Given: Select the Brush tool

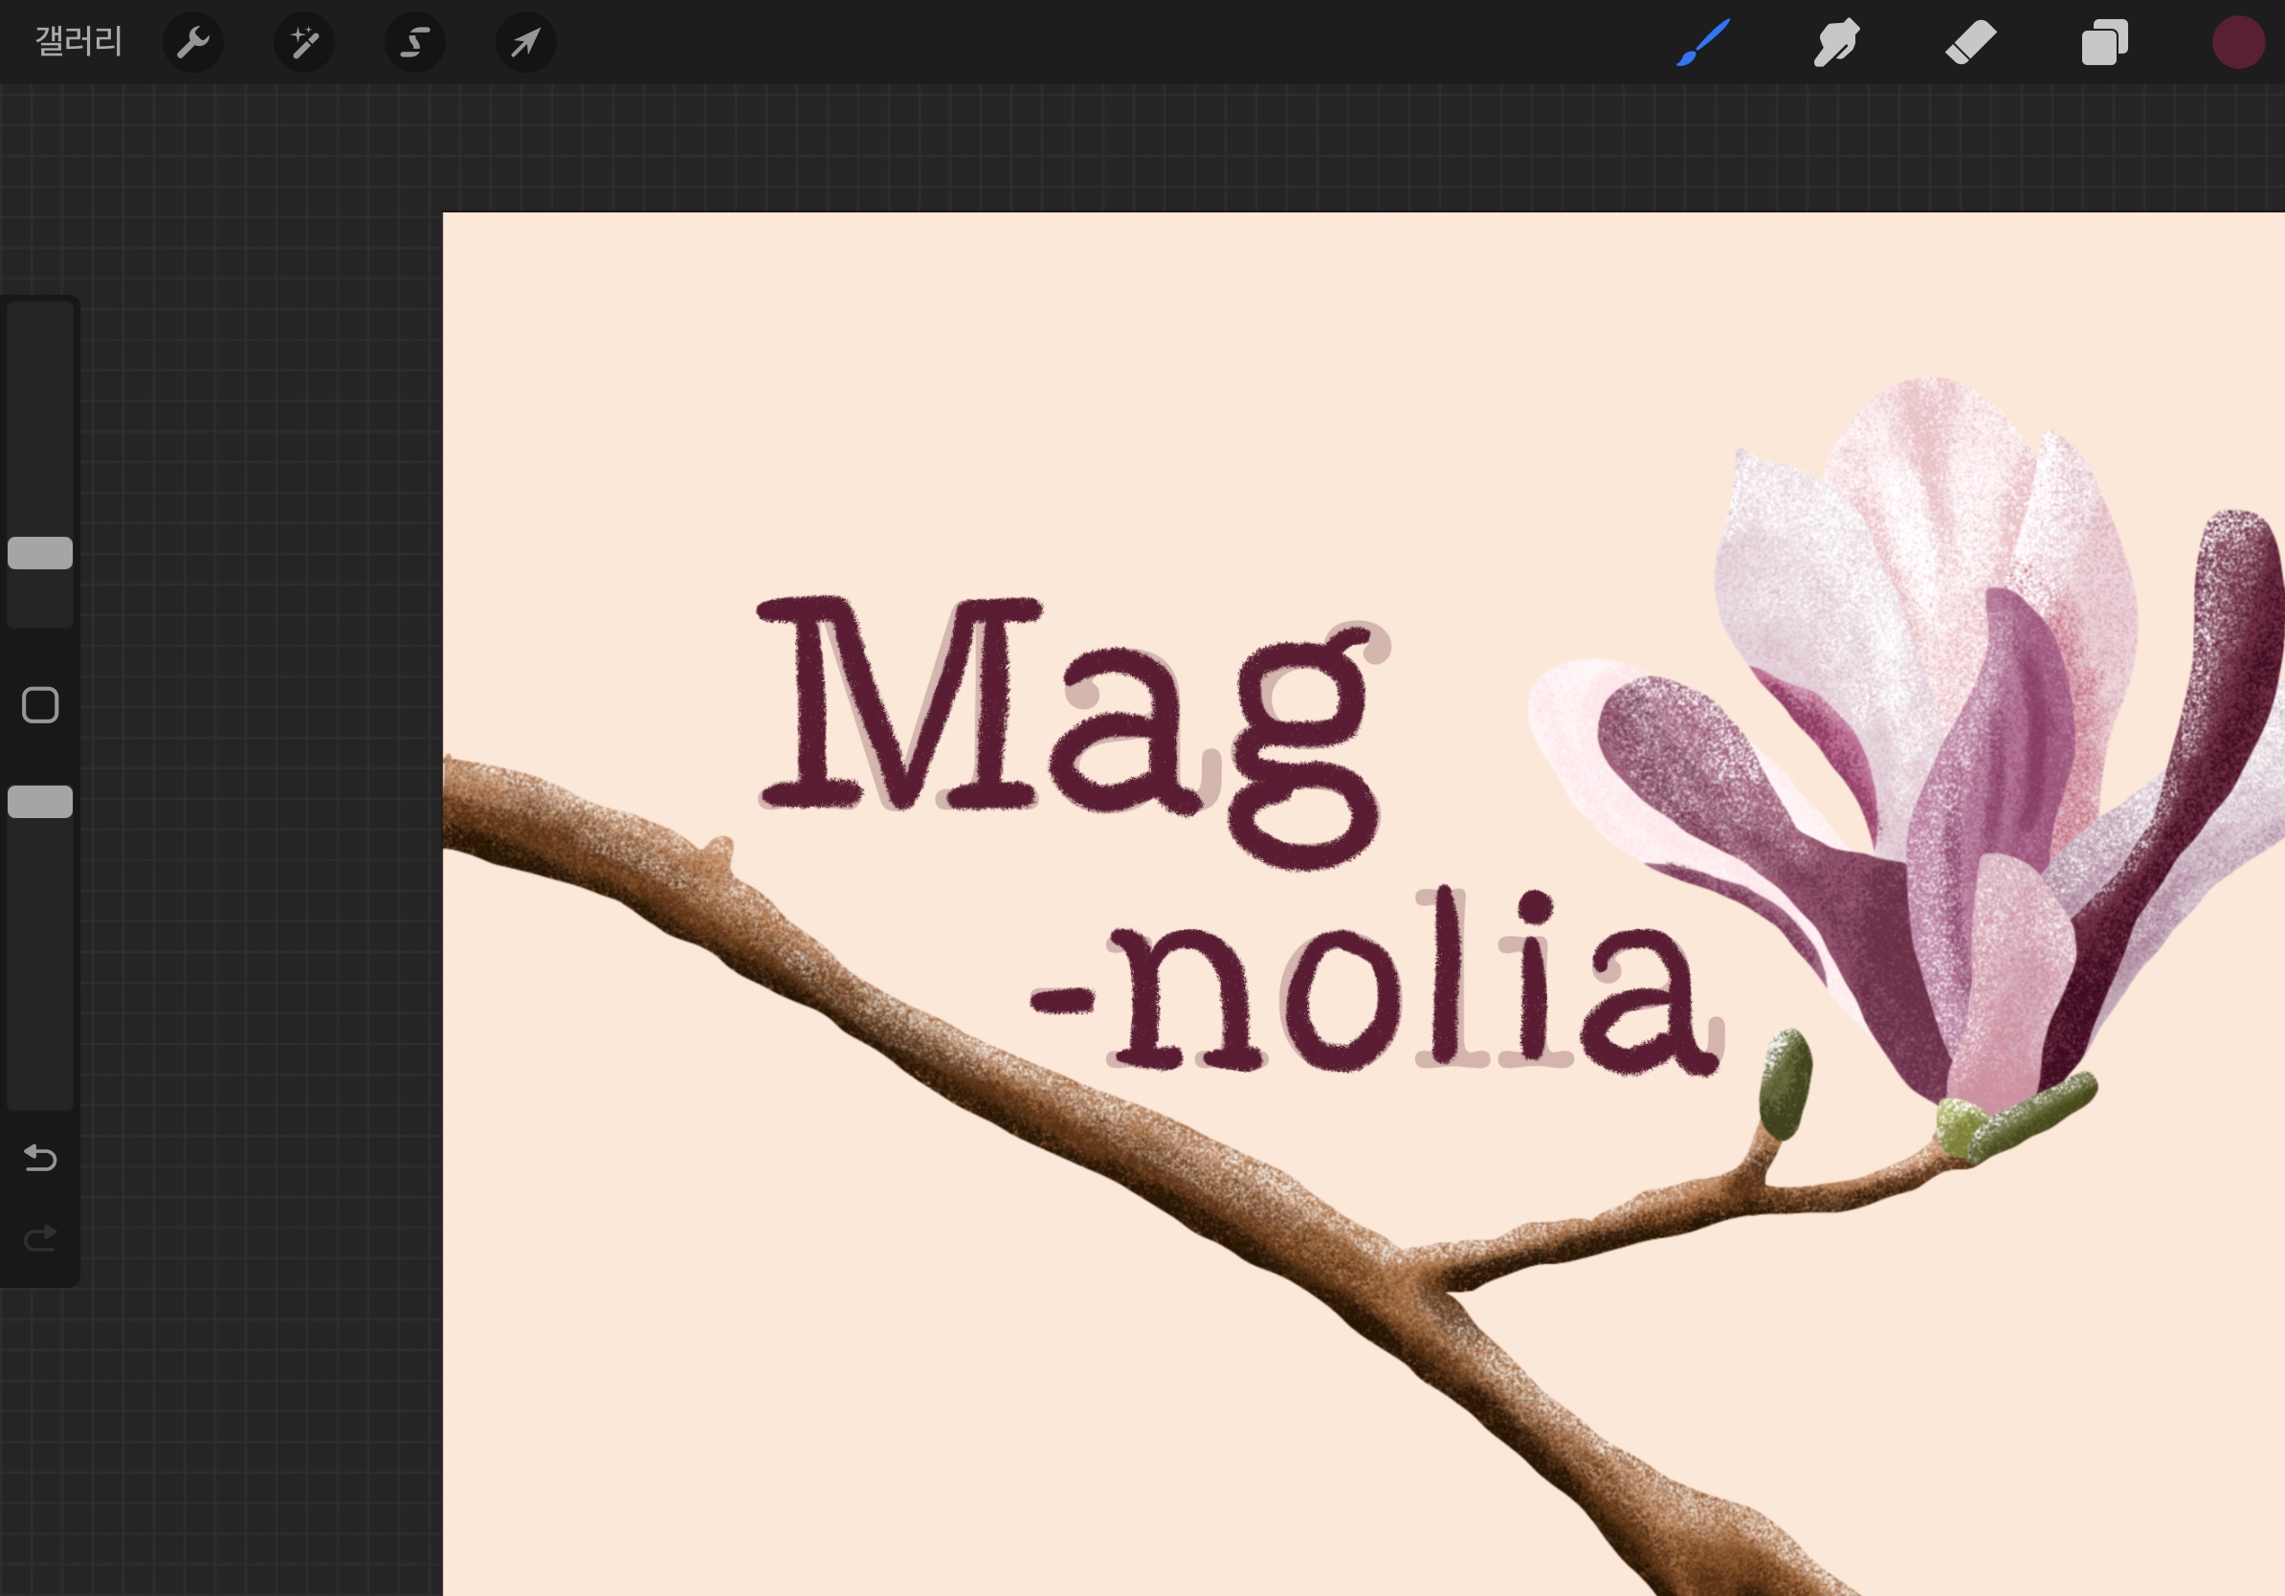Looking at the screenshot, I should pos(1703,43).
